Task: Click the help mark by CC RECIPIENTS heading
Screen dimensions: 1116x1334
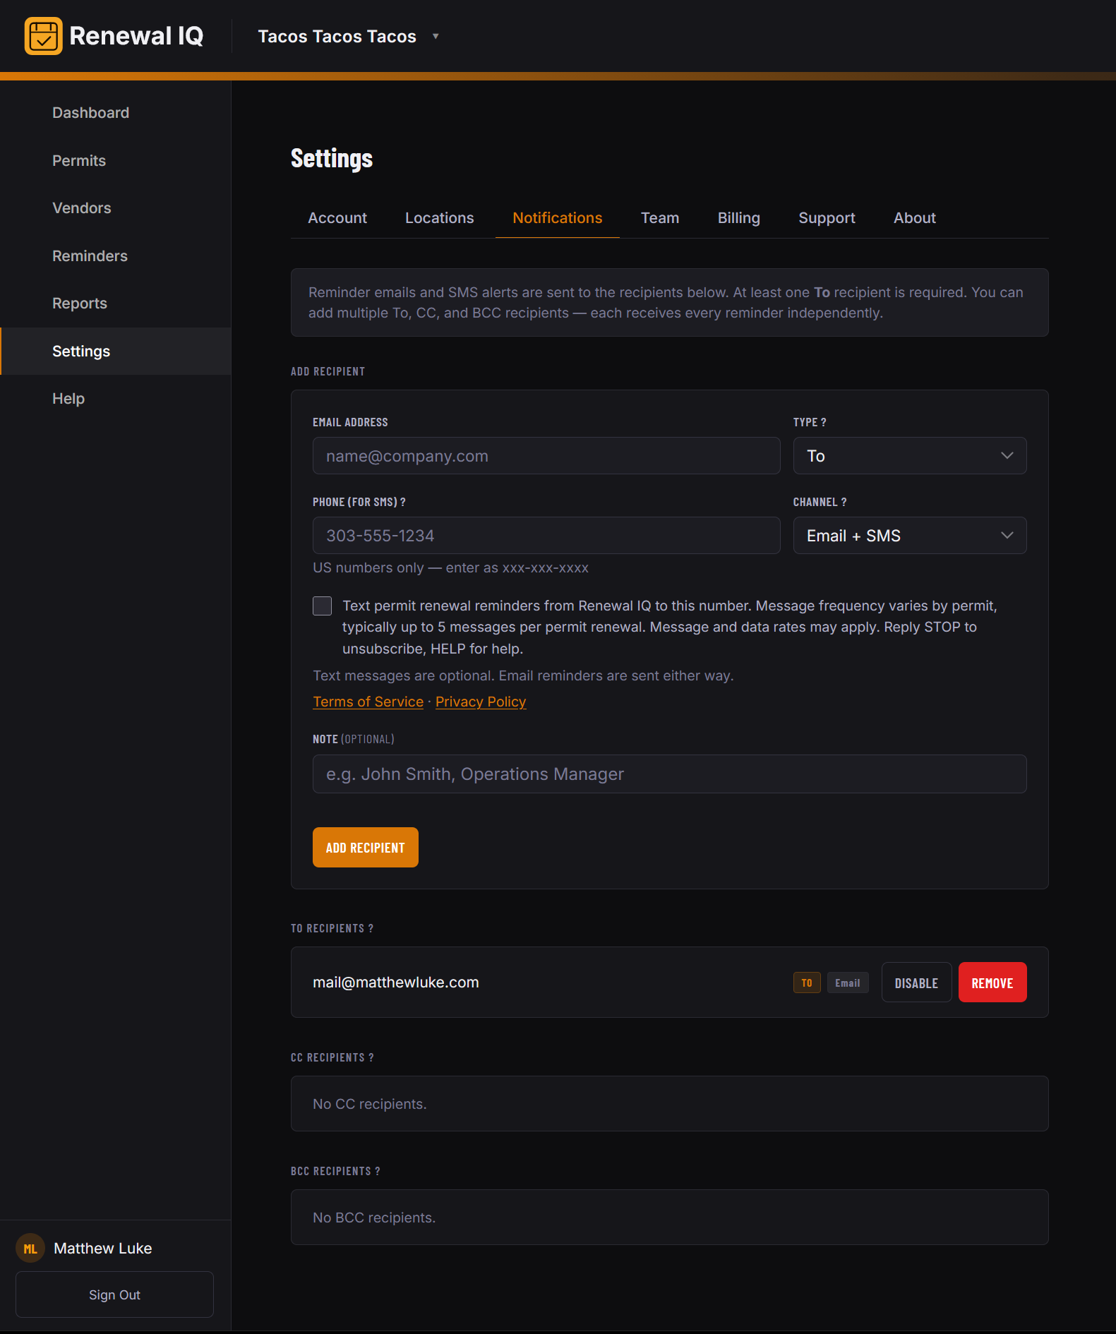Action: [x=371, y=1057]
